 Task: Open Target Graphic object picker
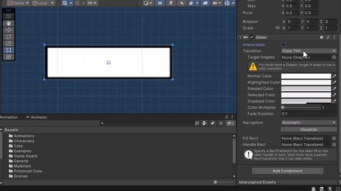tap(334, 57)
